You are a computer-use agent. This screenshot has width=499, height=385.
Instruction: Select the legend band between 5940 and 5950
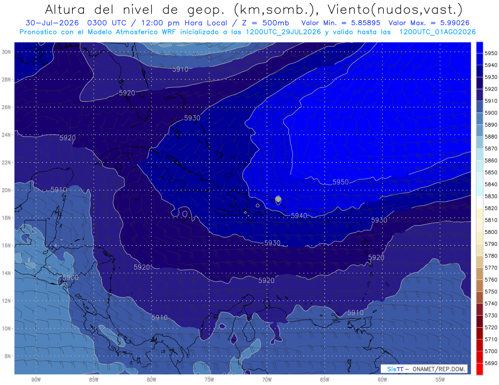[x=479, y=59]
